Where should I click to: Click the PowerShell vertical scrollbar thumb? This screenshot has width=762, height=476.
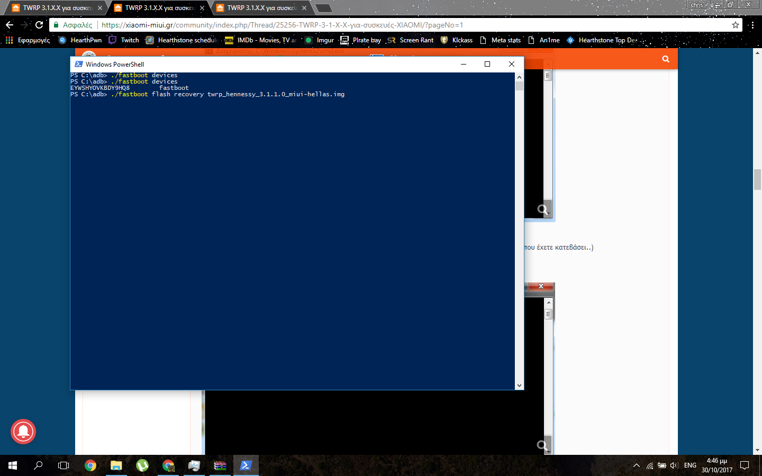click(x=519, y=86)
